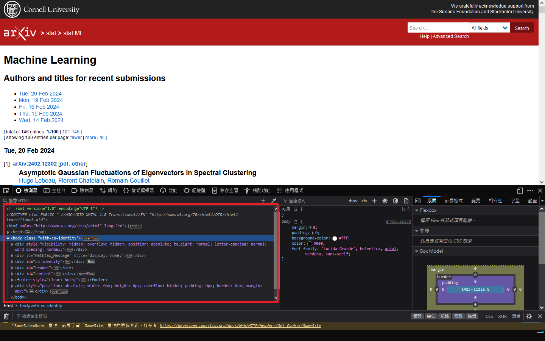Toggle the CSS console filter
545x341 pixels.
(x=489, y=316)
